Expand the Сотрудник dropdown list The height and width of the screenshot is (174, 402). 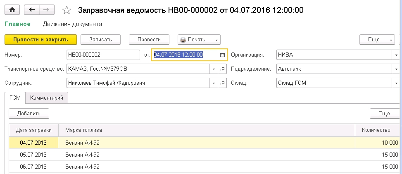coord(214,83)
